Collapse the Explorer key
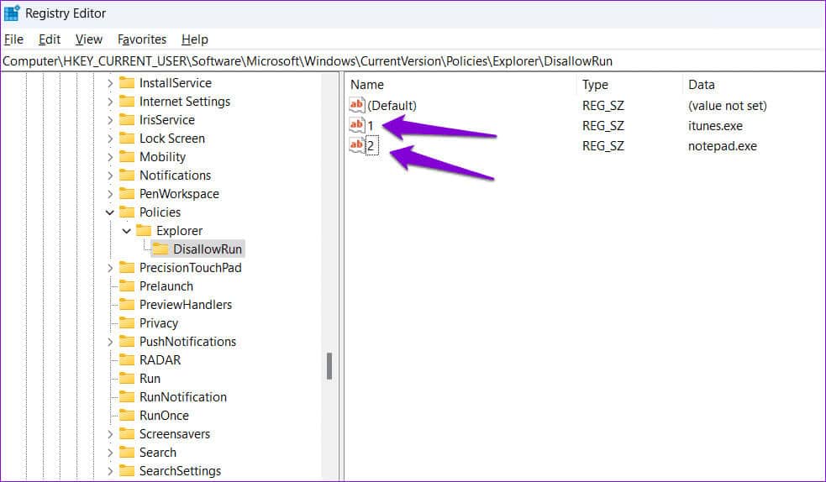Image resolution: width=826 pixels, height=482 pixels. 126,231
